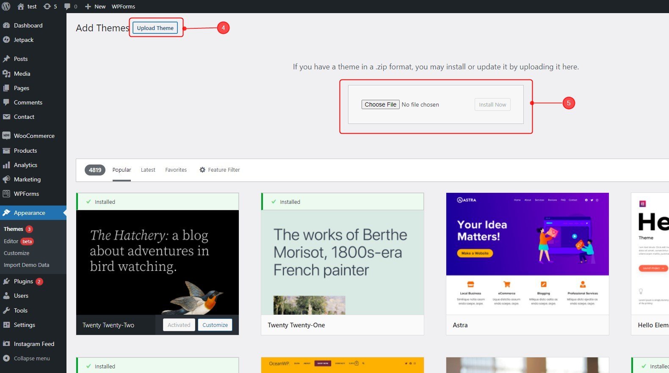Image resolution: width=669 pixels, height=373 pixels.
Task: Click the No file chosen label
Action: 420,104
